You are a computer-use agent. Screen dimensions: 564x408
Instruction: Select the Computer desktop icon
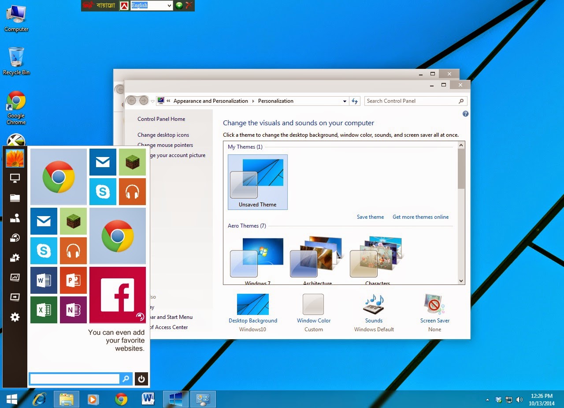(x=16, y=18)
